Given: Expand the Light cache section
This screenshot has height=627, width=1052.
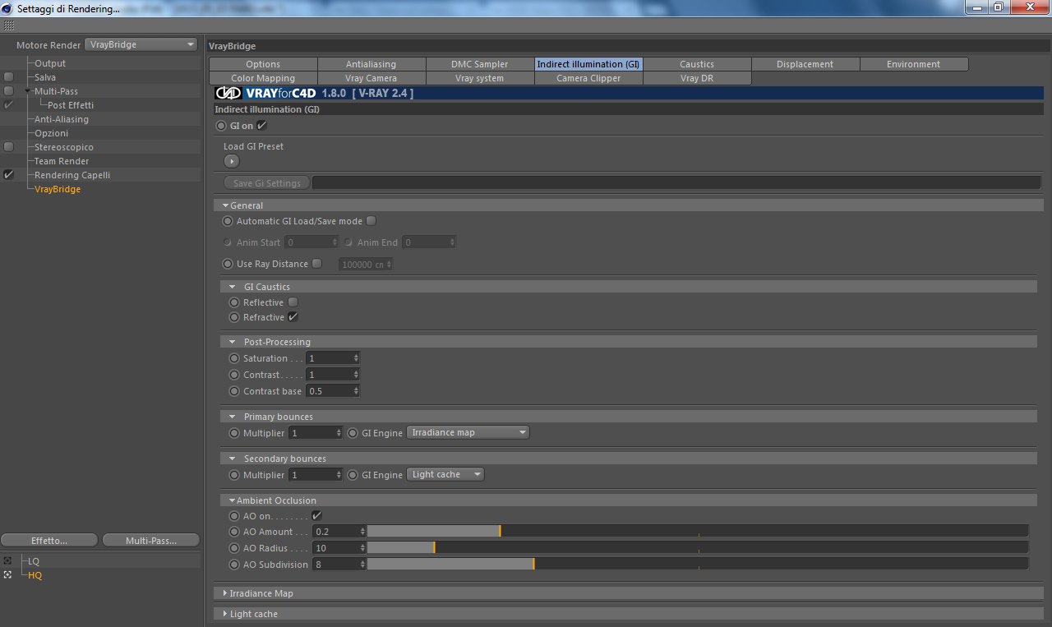Looking at the screenshot, I should coord(226,614).
